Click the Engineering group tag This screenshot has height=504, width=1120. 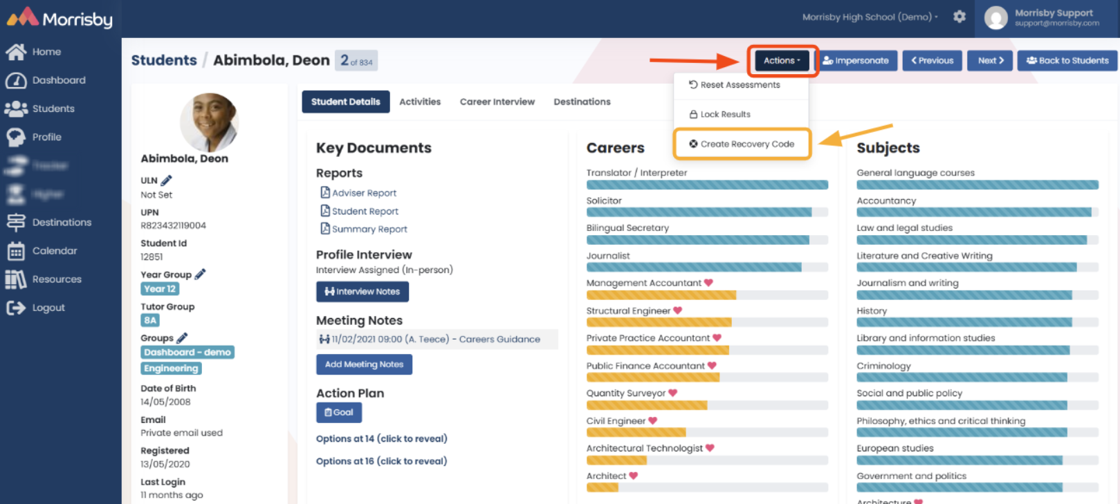tap(171, 368)
